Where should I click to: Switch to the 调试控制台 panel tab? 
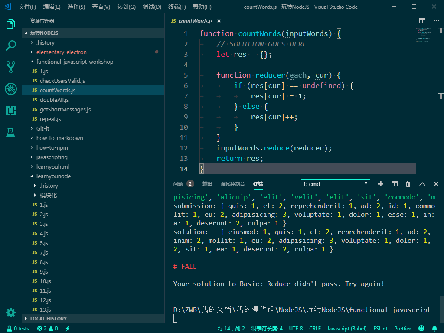tap(233, 183)
